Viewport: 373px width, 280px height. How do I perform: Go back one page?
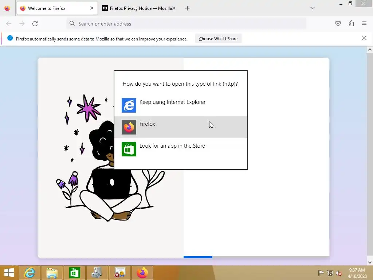coord(9,24)
